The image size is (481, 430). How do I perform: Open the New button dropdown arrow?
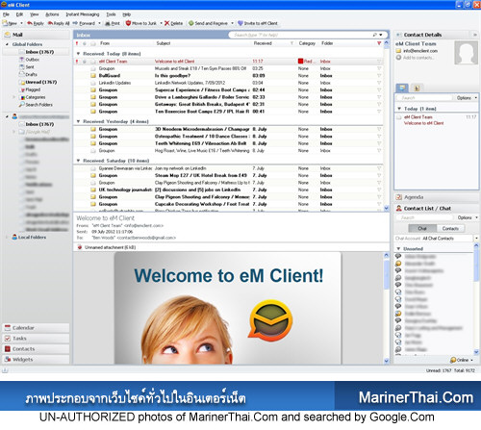pyautogui.click(x=21, y=23)
